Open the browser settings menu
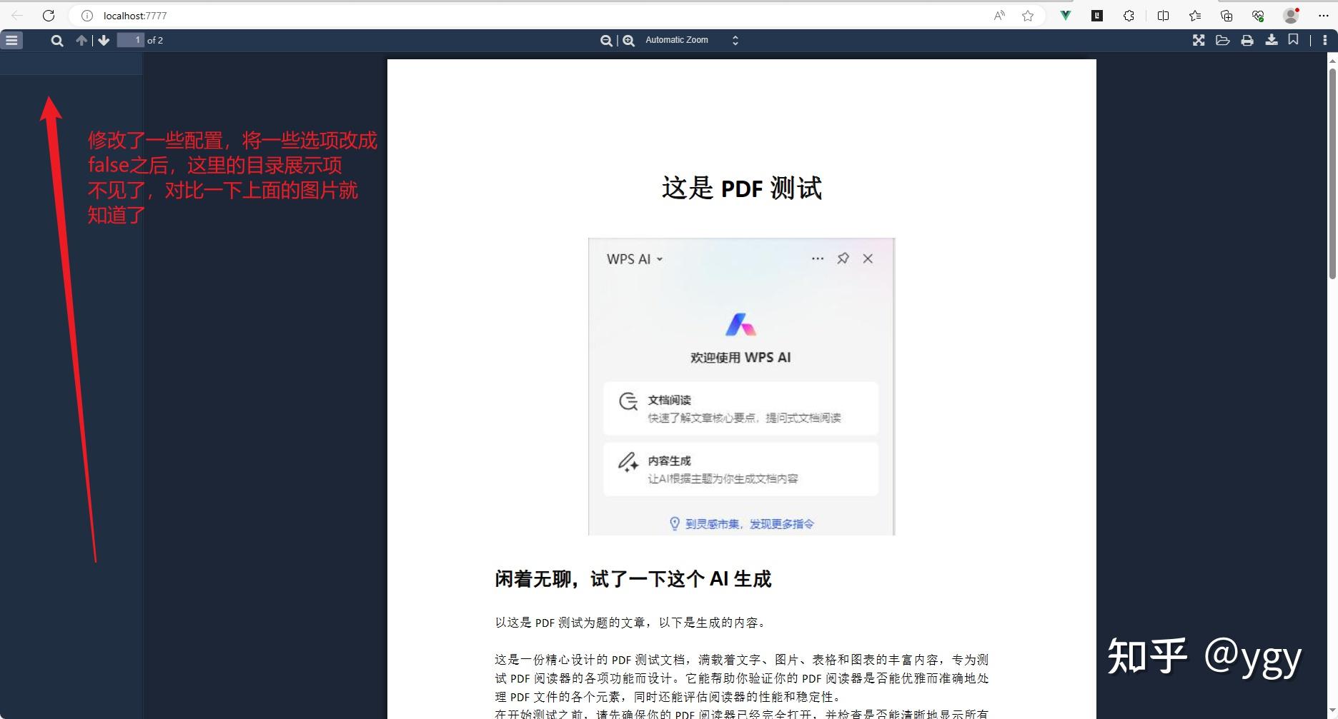The image size is (1338, 719). coord(1324,15)
